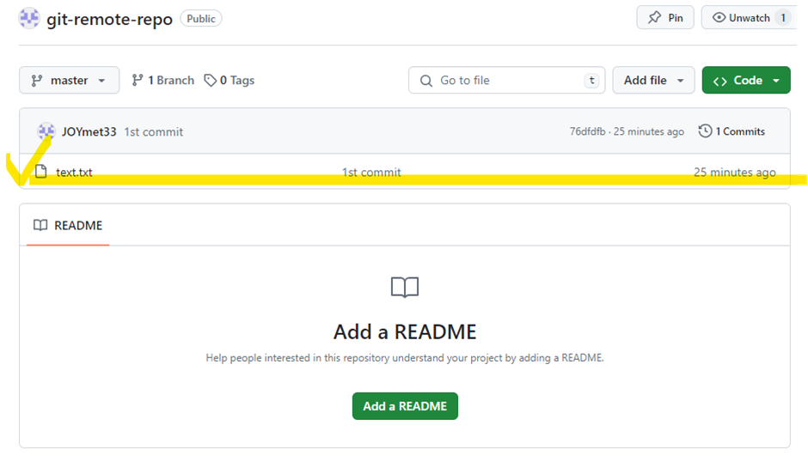This screenshot has width=808, height=462.
Task: Open the JOYmet33 author link
Action: 89,132
